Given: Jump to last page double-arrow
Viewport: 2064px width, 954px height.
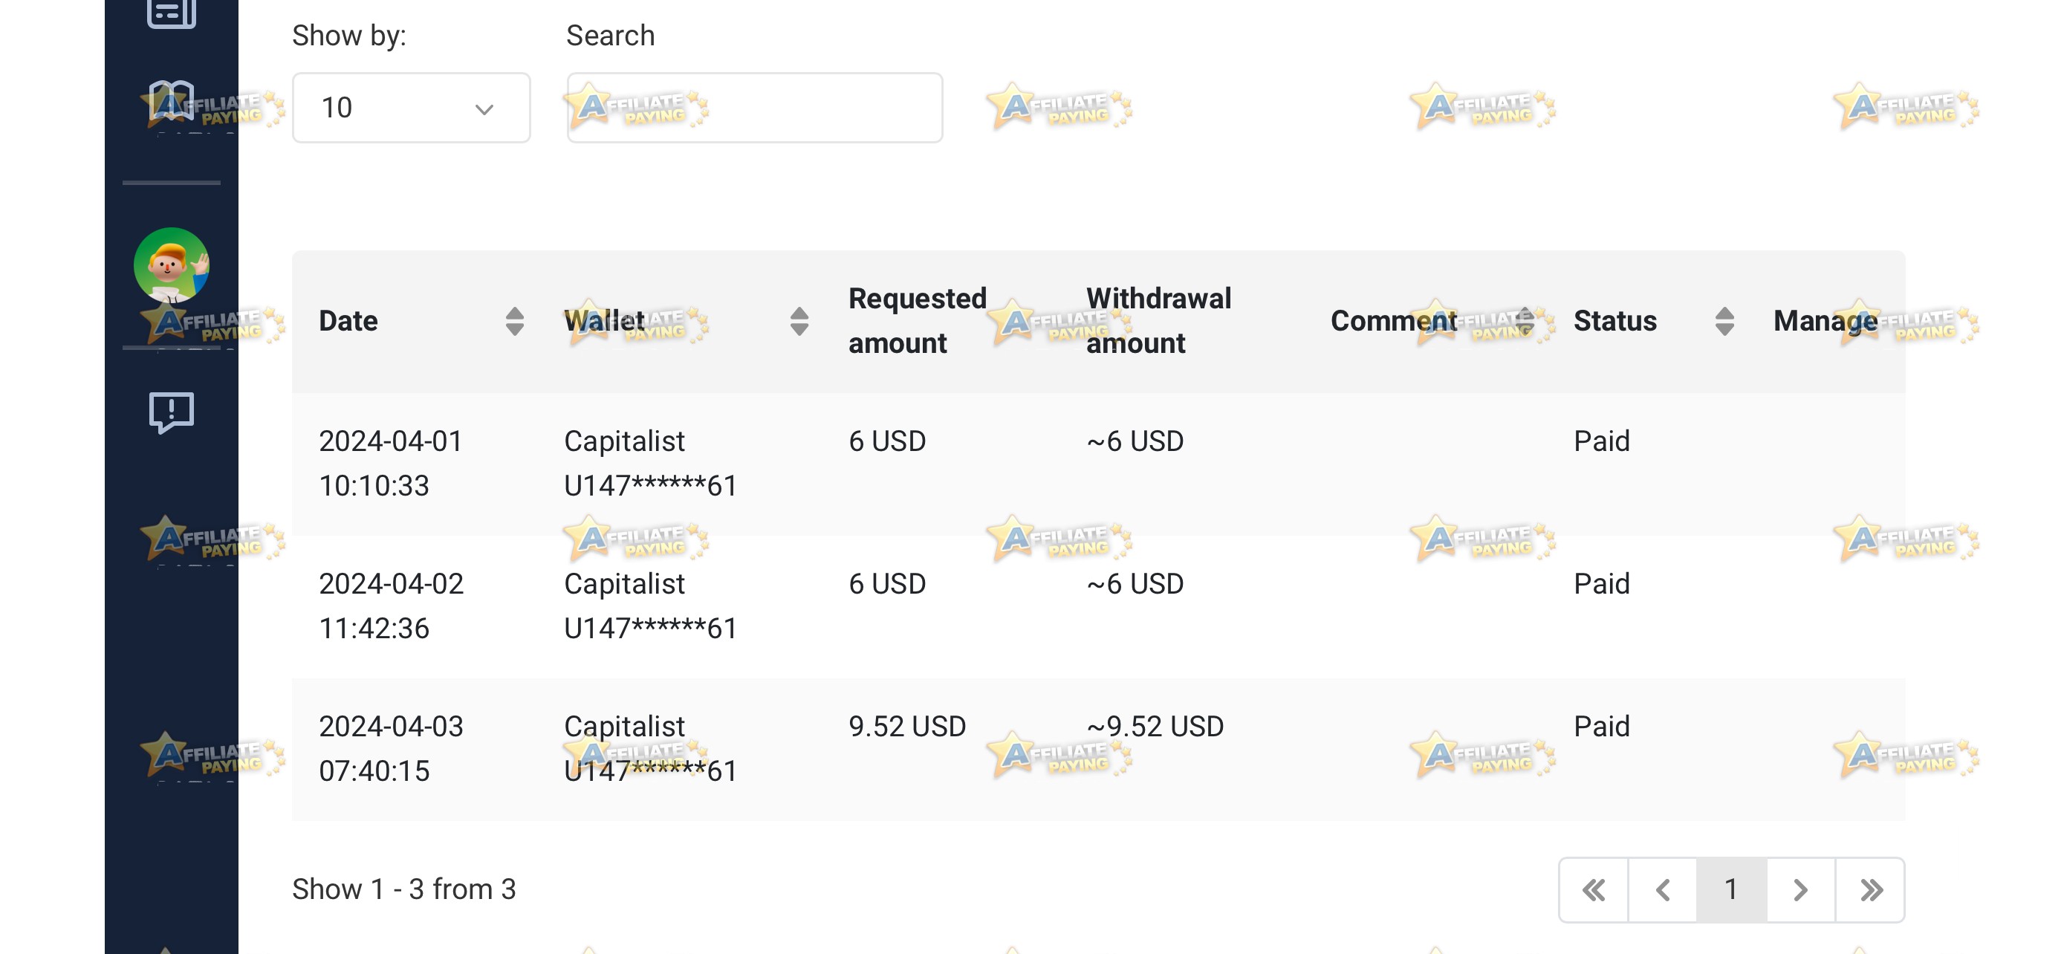Looking at the screenshot, I should [1870, 889].
